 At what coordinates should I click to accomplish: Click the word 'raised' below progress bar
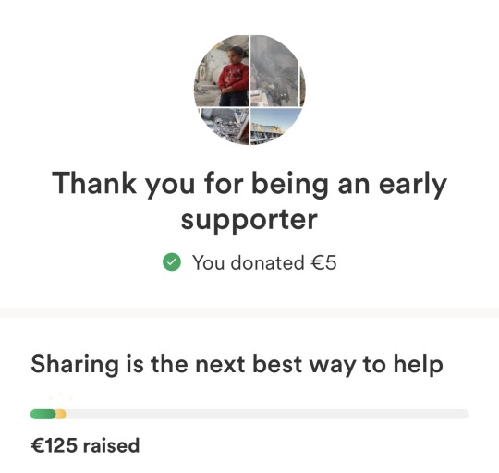112,445
